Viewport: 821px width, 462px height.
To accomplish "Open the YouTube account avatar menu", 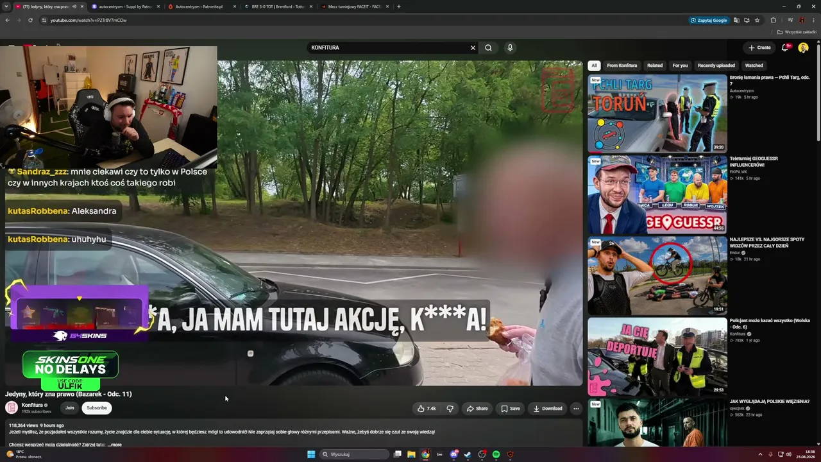I will [803, 47].
